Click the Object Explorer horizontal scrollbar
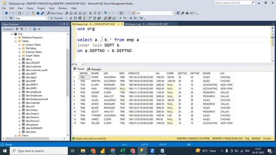This screenshot has width=276, height=155. 27,139
